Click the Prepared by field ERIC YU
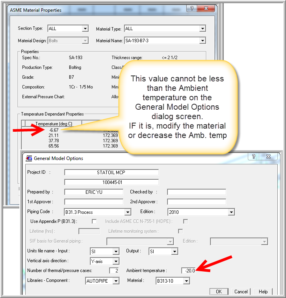Viewport: 286px width, 298px height. tap(94, 192)
